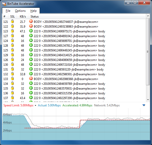152x145 pixels.
Task: Click the SSL lock icon in row 123
Action: tap(12, 31)
